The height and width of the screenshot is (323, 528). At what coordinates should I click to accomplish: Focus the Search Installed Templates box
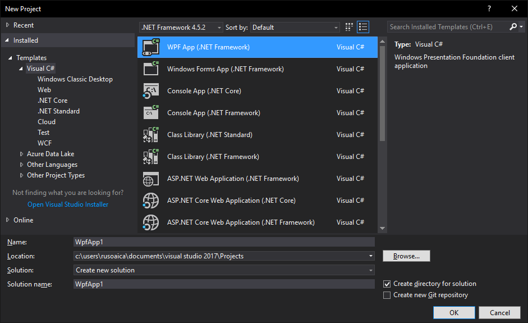pyautogui.click(x=447, y=26)
